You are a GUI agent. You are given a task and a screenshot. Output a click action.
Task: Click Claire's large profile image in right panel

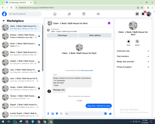click(x=133, y=25)
